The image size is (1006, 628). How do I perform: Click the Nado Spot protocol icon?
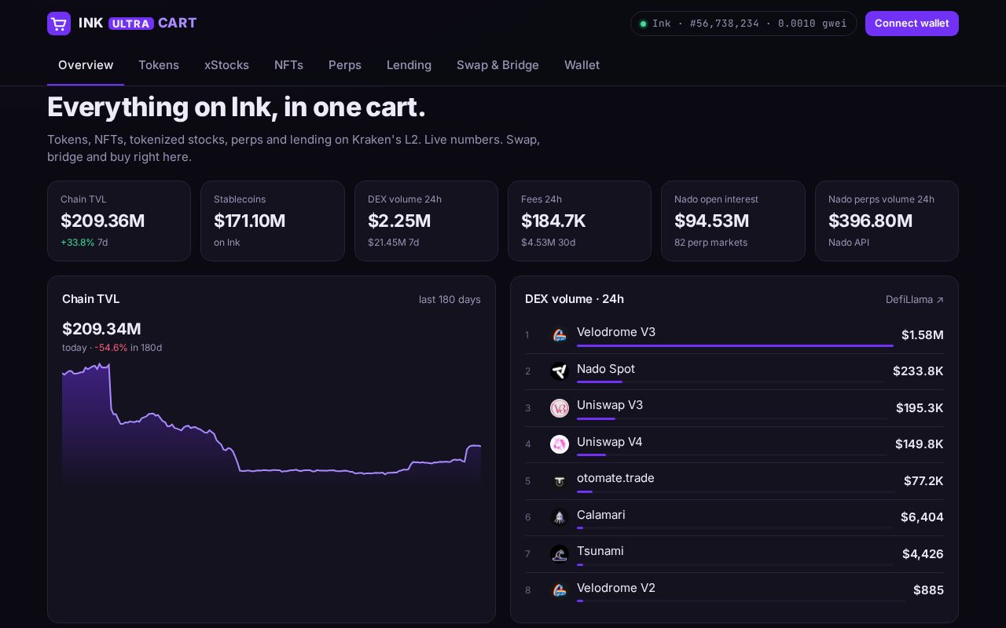point(560,371)
